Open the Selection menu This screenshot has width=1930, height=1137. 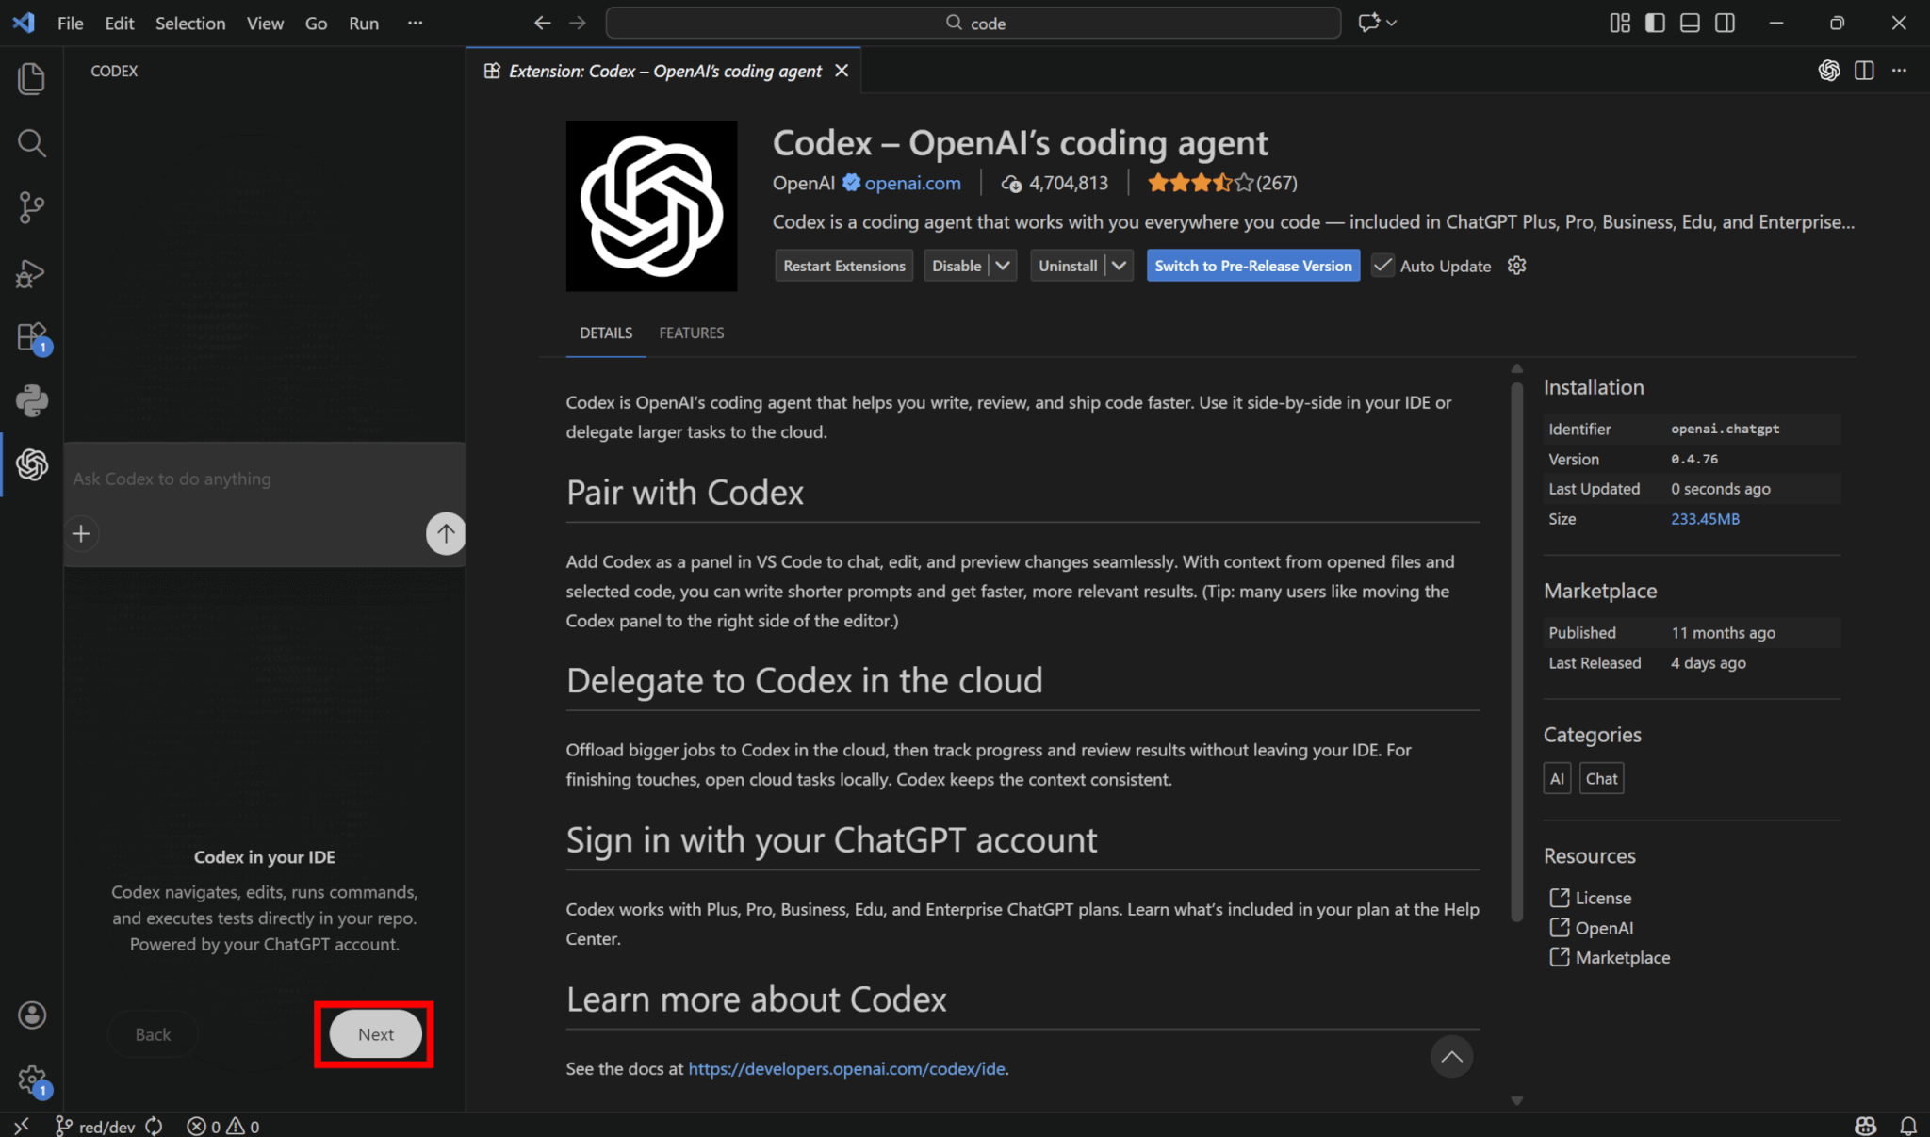189,24
